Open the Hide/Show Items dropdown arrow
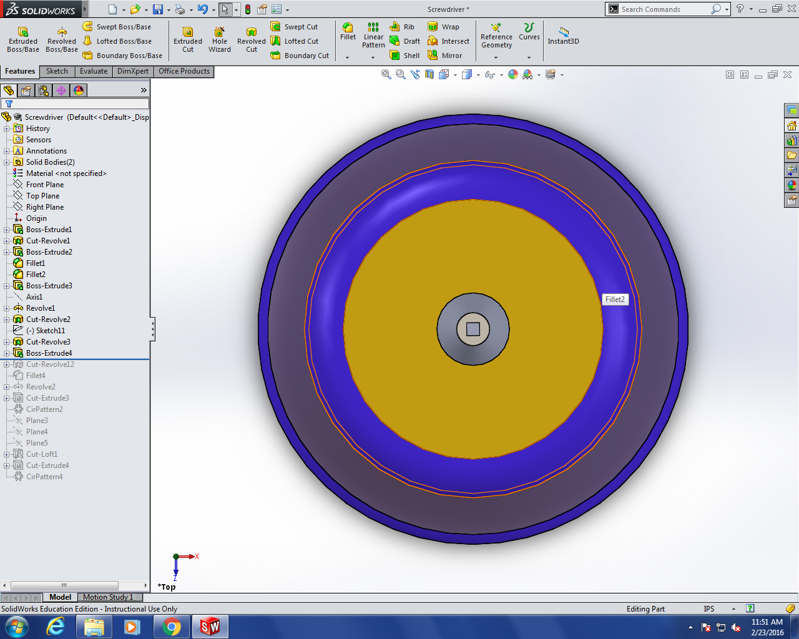The width and height of the screenshot is (799, 639). coord(501,76)
